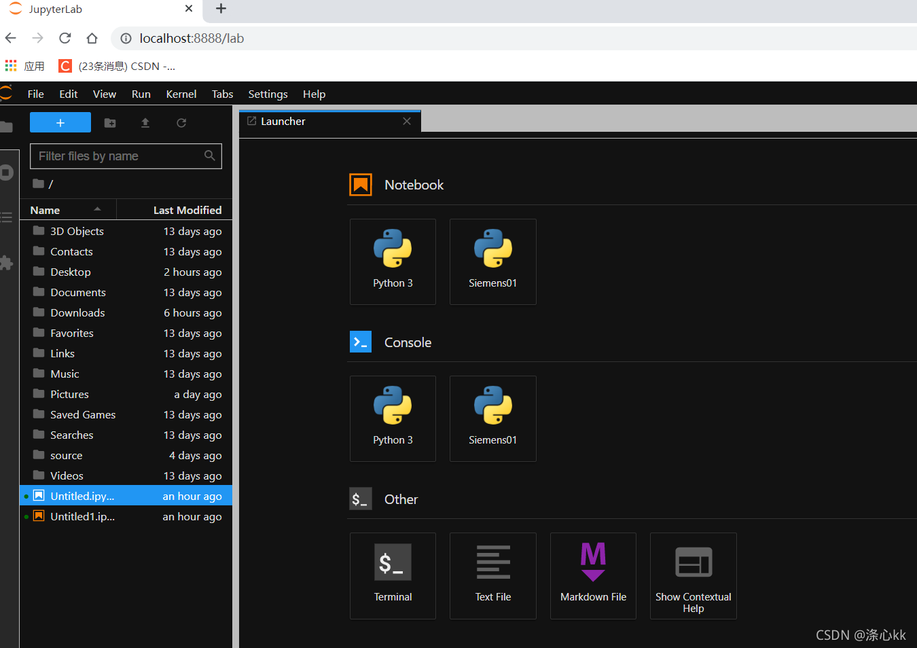This screenshot has height=648, width=917.
Task: Select the Pictures folder
Action: click(126, 394)
